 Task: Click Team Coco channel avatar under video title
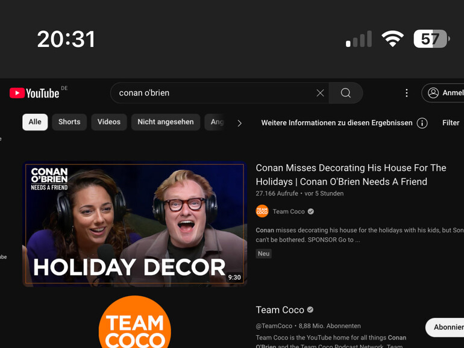[262, 211]
